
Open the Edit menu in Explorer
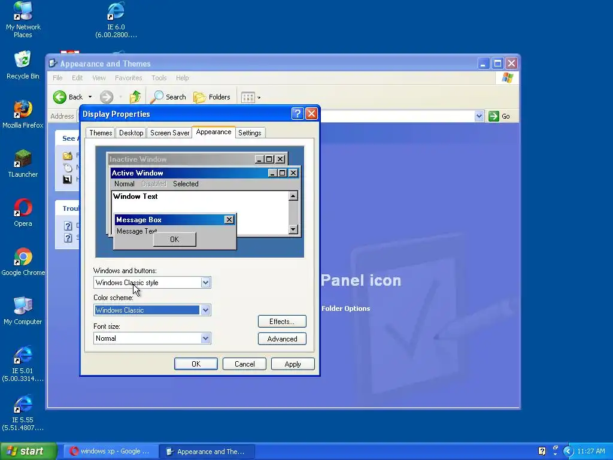click(x=77, y=78)
